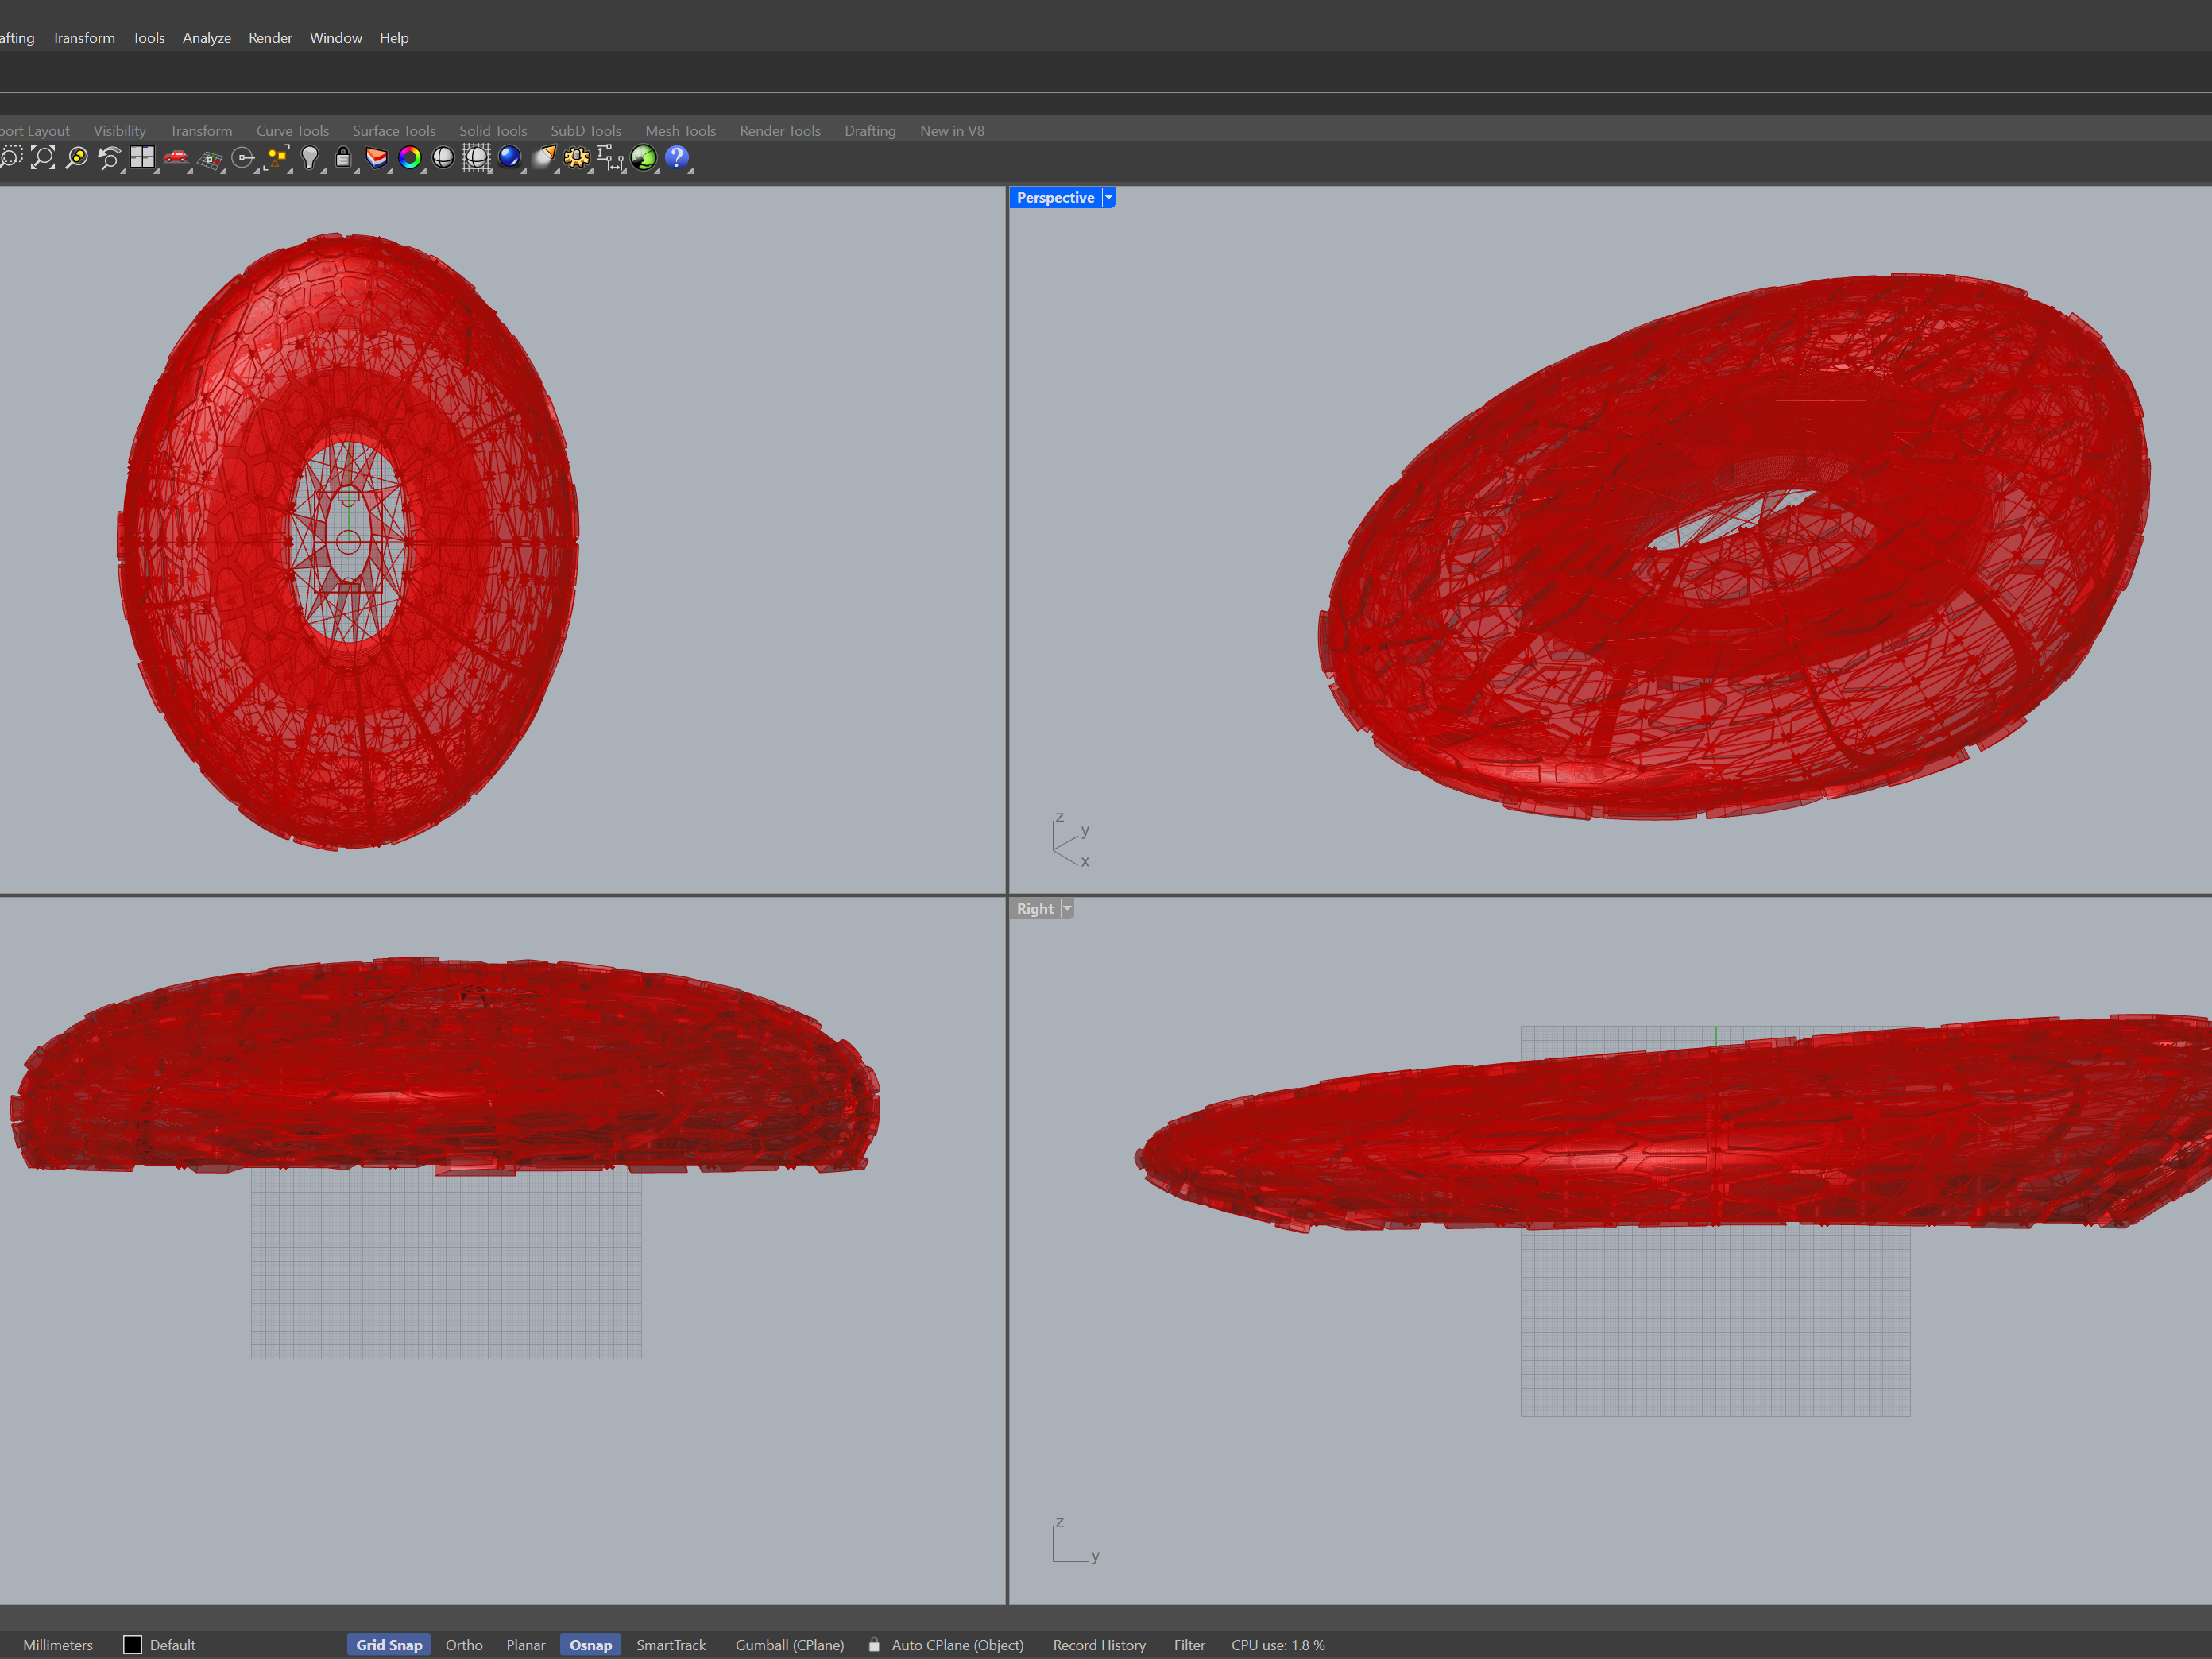
Task: Click the Zoom Extents magnifier icon
Action: (43, 158)
